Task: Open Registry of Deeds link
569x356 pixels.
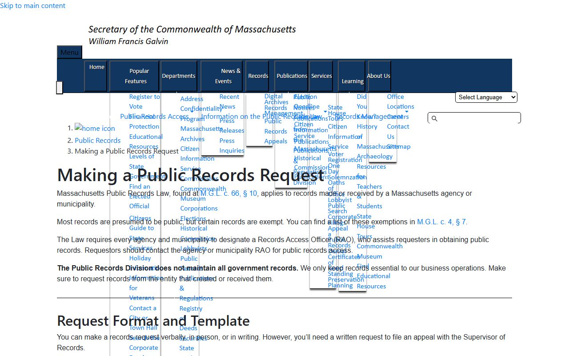Action: pyautogui.click(x=191, y=318)
